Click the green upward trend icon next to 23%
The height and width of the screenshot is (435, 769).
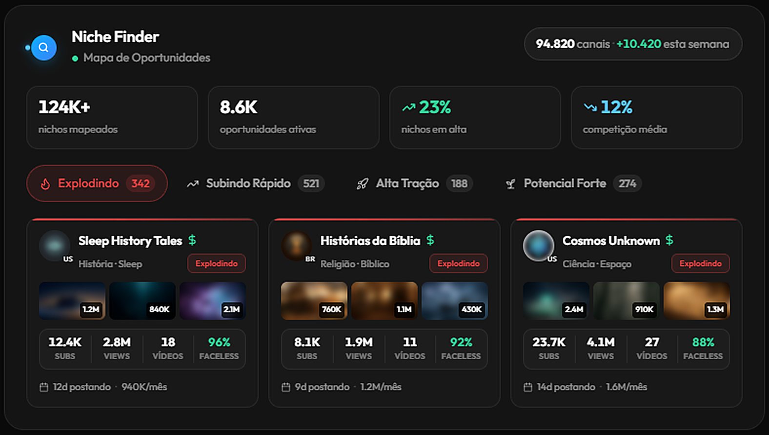click(x=408, y=107)
